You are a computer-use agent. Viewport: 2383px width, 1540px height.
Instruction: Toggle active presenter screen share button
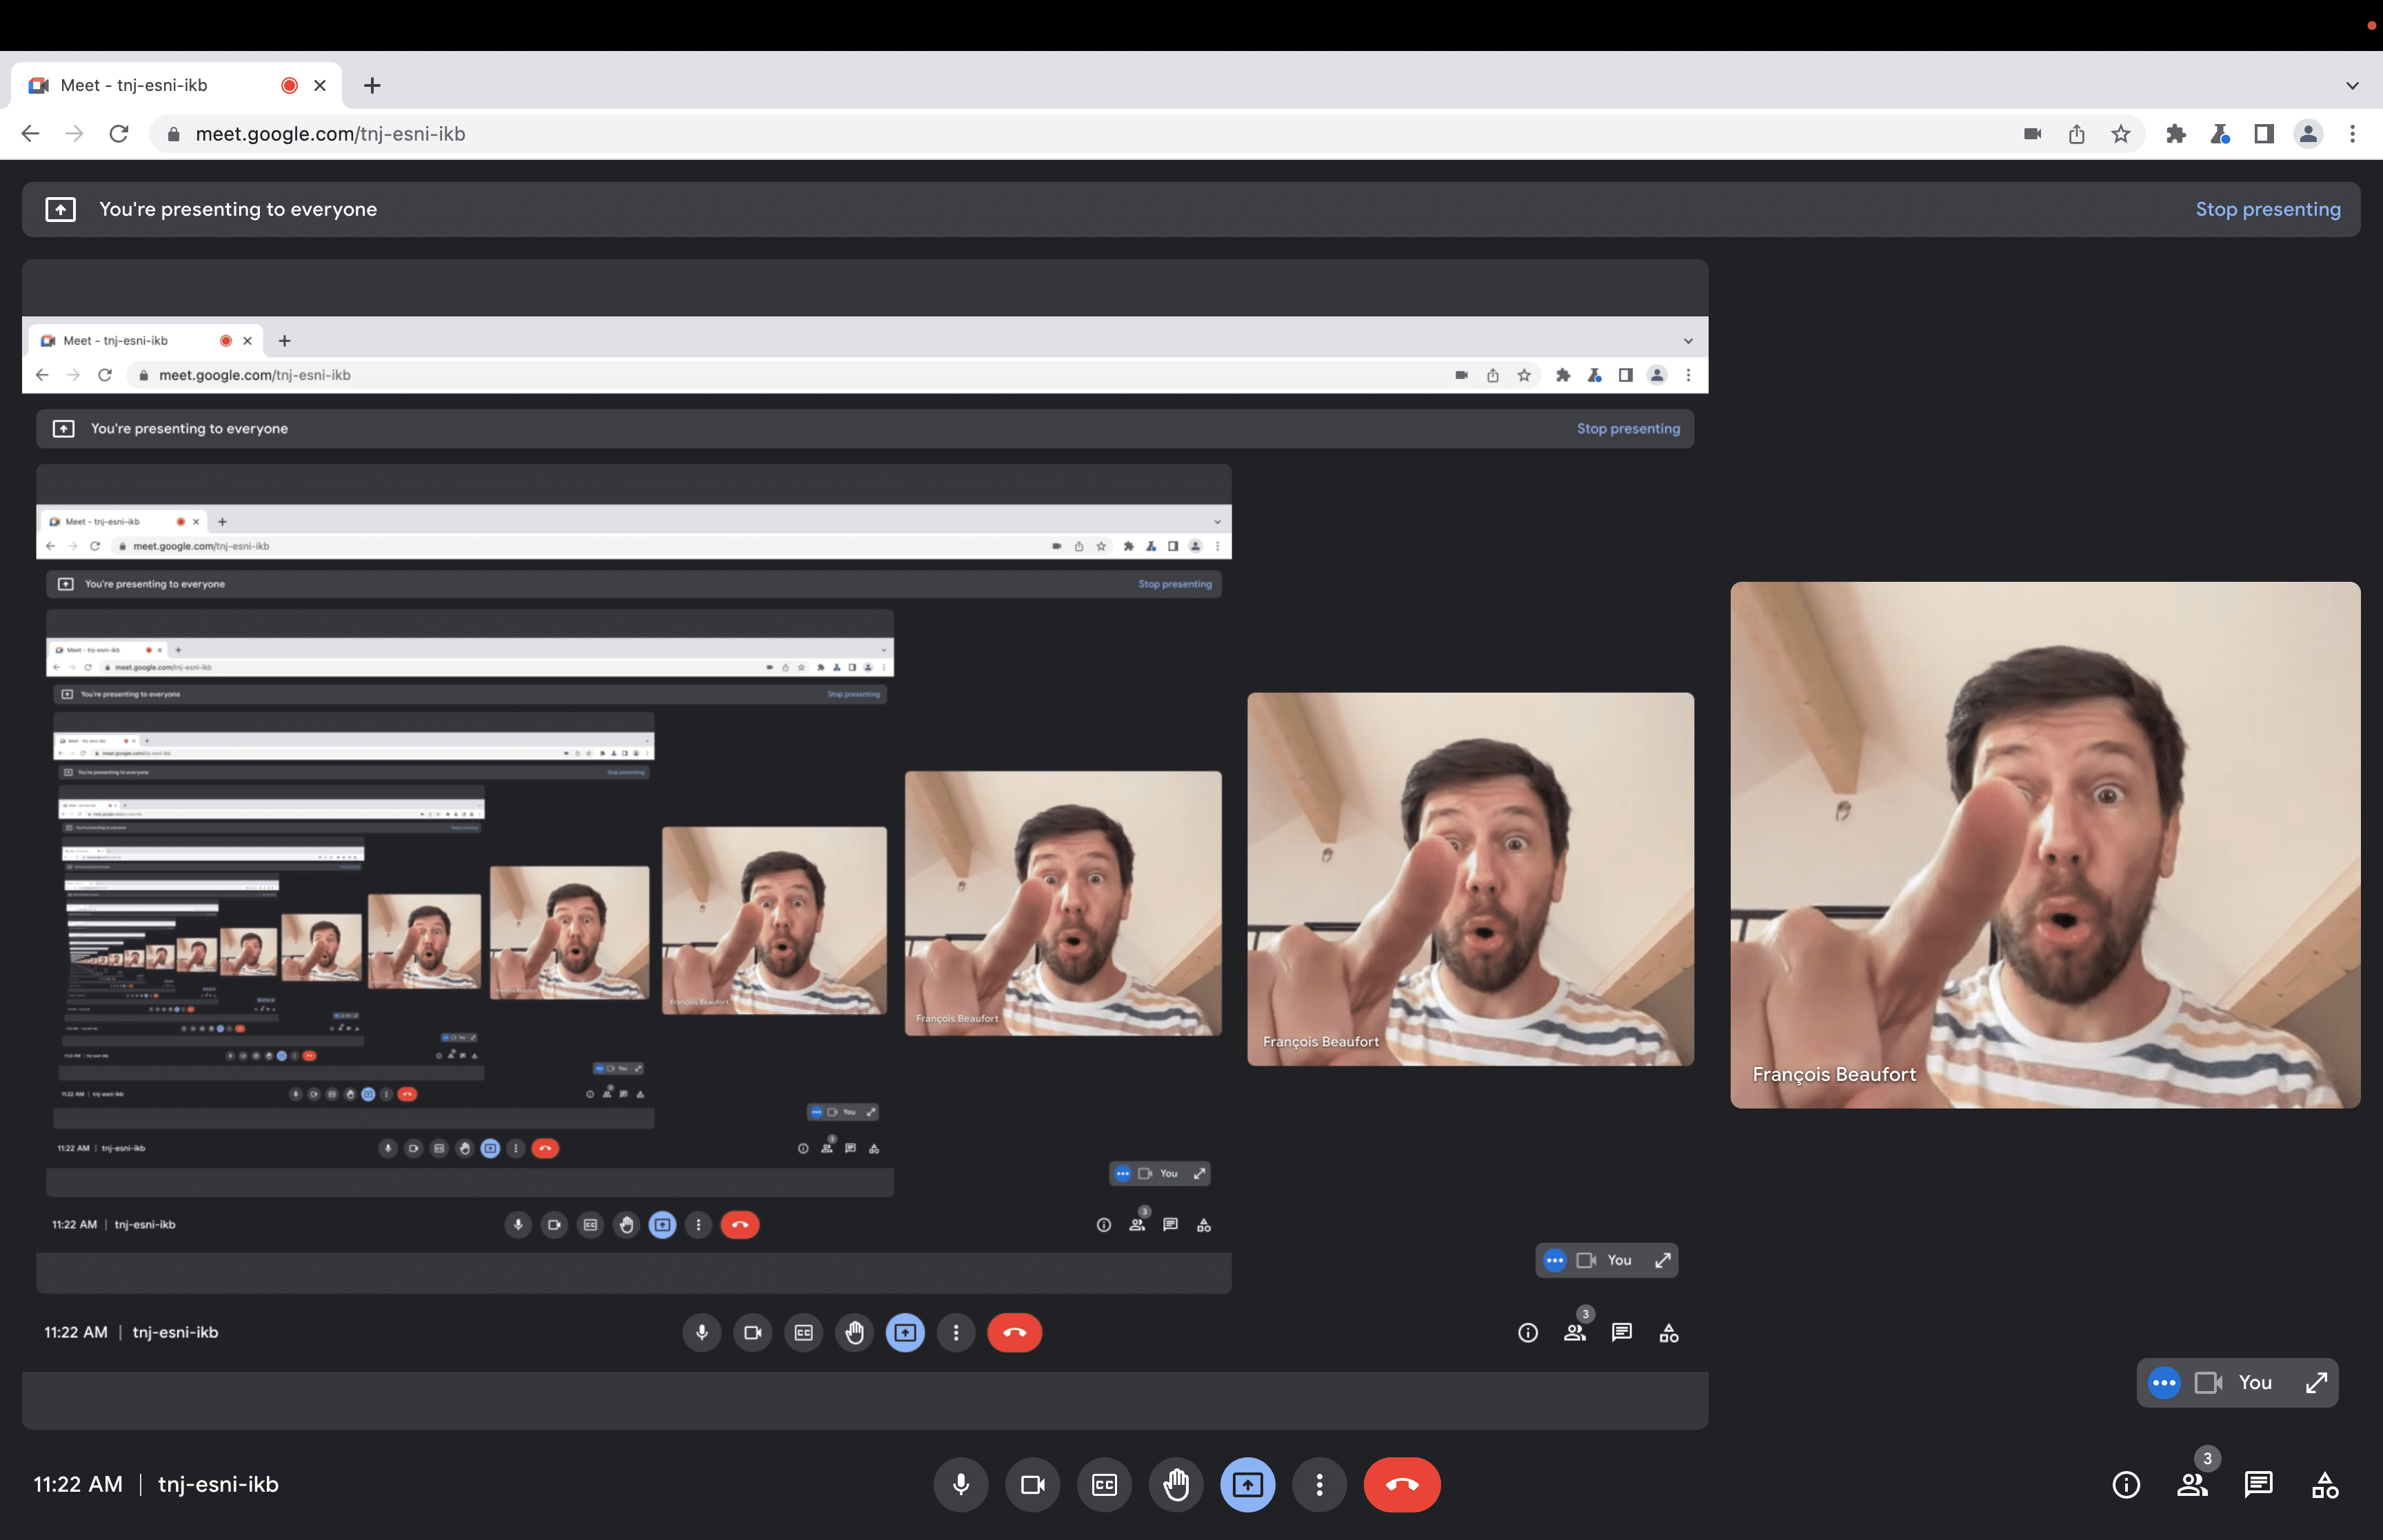tap(1247, 1484)
